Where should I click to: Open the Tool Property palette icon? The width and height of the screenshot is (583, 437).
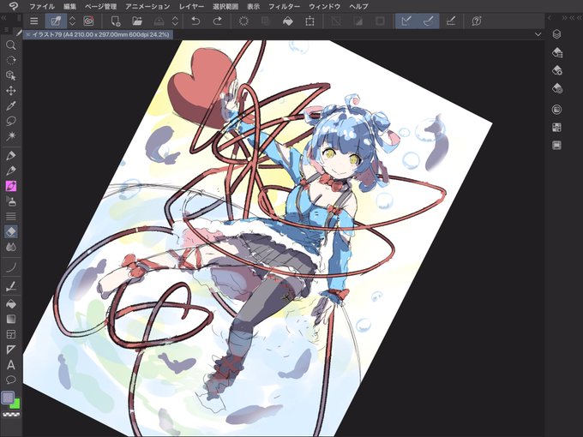[556, 70]
